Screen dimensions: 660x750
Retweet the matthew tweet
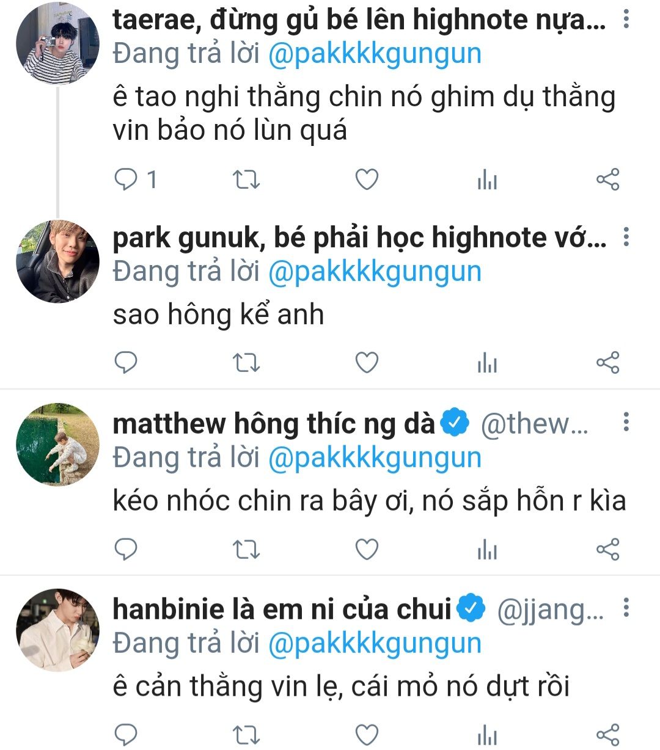click(246, 550)
